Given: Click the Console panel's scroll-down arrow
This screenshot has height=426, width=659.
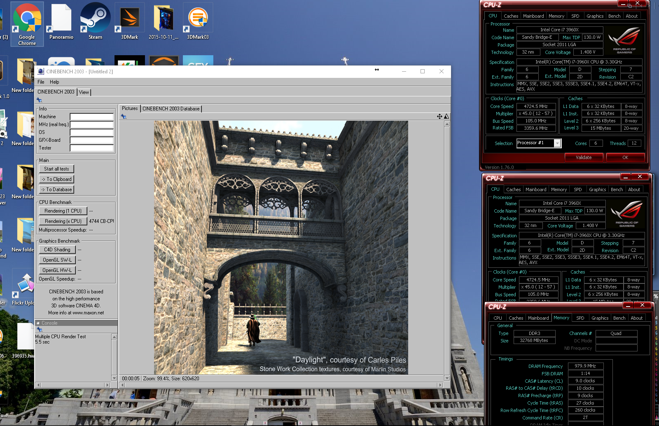Looking at the screenshot, I should [x=114, y=378].
